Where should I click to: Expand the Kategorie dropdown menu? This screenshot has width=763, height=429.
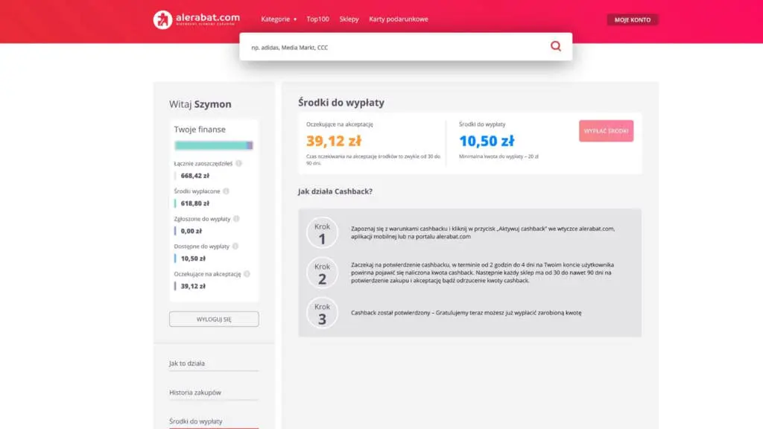click(x=279, y=19)
